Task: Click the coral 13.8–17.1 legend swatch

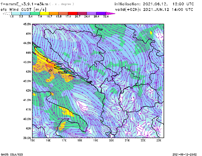Action: click(x=63, y=13)
